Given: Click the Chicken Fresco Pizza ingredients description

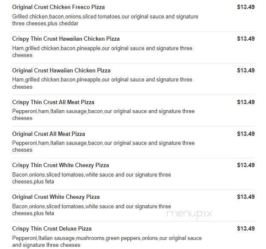Looking at the screenshot, I should (105, 20).
